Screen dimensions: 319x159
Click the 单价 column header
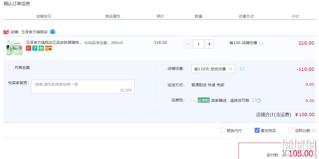coord(160,16)
